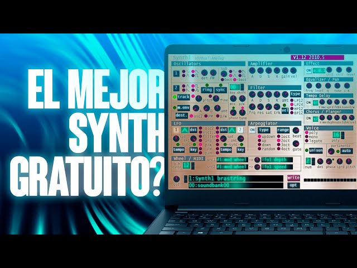This screenshot has height=268, width=357.
Task: Select oscillator 1 sawtooth waveform
Action: click(x=193, y=71)
